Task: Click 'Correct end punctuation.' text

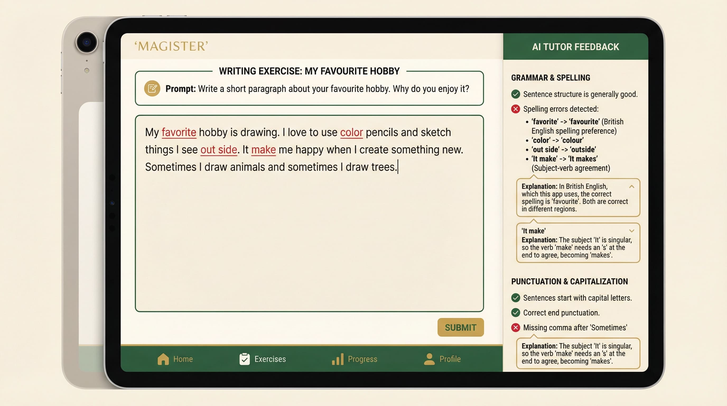Action: [x=561, y=313]
